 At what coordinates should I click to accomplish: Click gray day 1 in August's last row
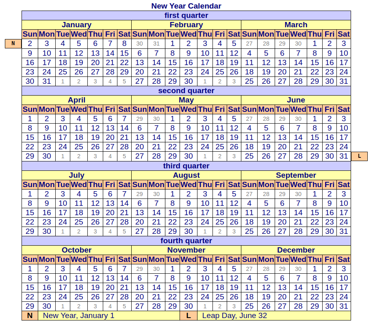point(205,231)
